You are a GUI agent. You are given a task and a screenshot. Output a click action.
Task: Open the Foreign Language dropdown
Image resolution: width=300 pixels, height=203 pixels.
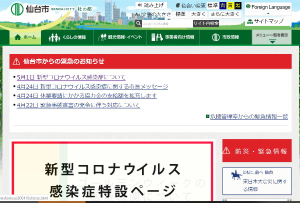[x=268, y=7]
